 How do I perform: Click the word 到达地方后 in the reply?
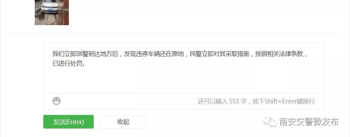click(103, 54)
